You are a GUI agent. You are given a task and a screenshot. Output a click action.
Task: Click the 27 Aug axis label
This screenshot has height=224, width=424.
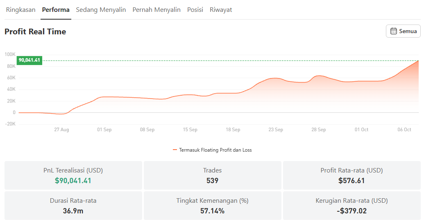coord(61,130)
